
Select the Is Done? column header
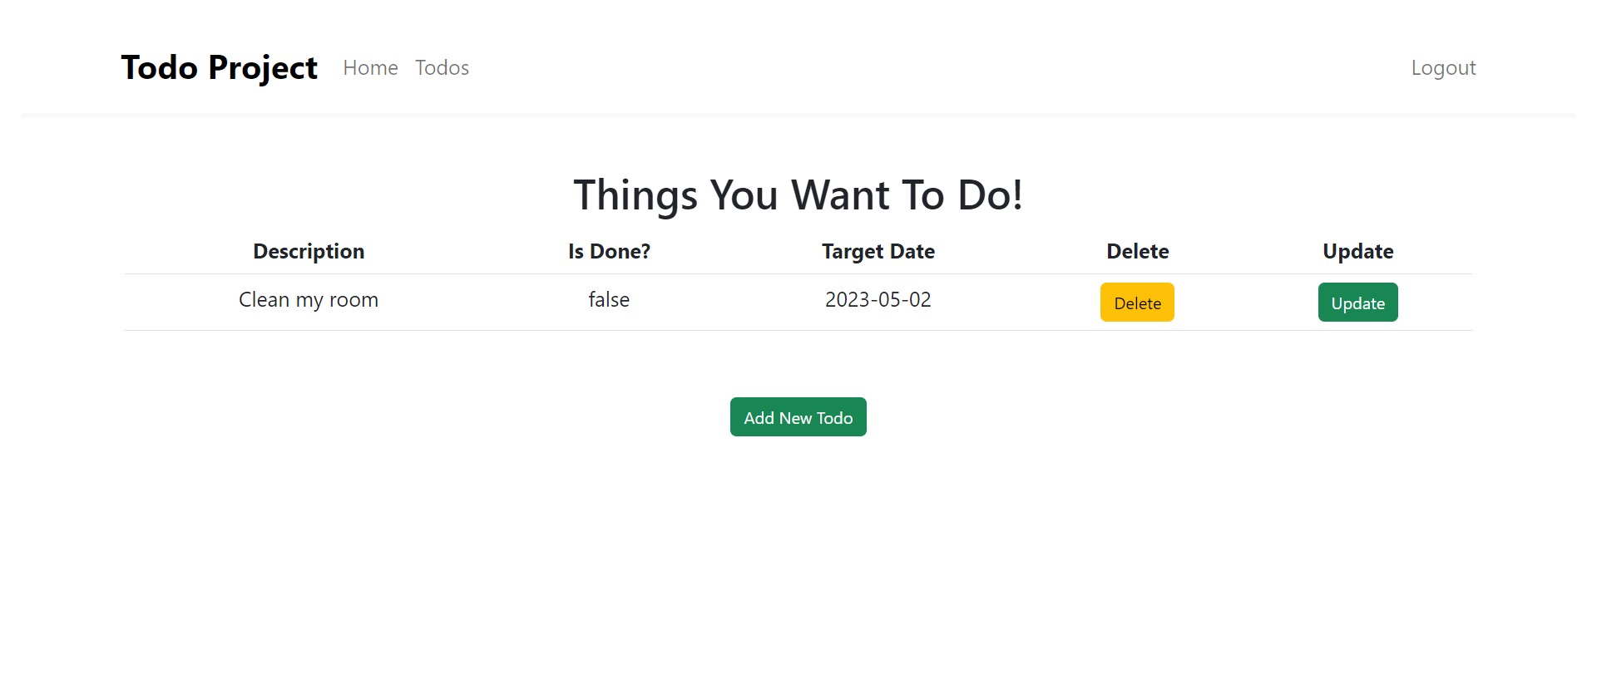tap(608, 251)
